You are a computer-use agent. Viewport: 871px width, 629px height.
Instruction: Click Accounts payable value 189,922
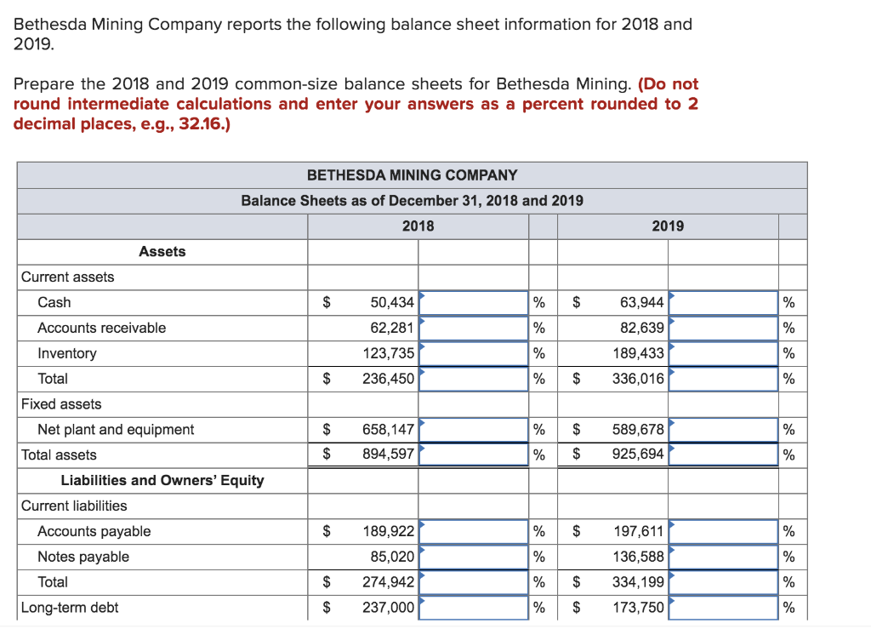pos(389,532)
